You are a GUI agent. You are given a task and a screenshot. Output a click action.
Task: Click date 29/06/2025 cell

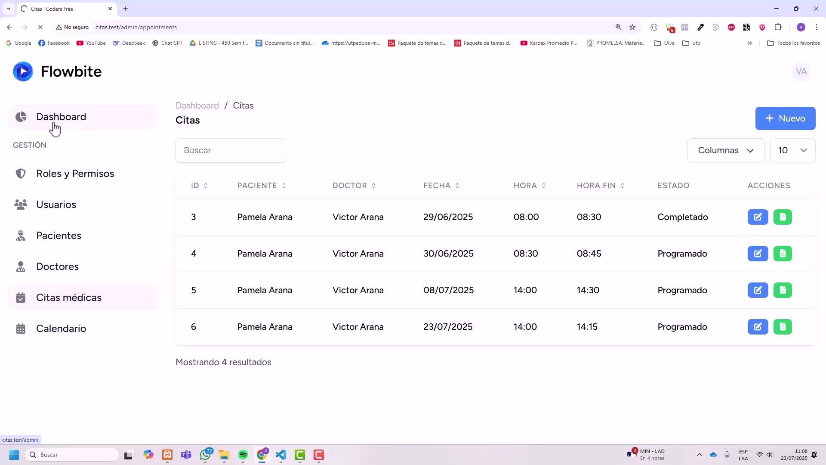pos(448,217)
